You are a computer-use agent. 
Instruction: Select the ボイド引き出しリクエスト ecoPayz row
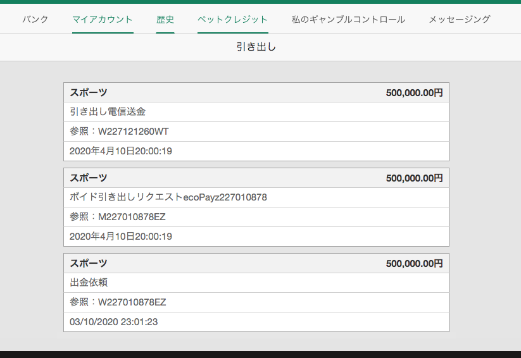coord(256,197)
